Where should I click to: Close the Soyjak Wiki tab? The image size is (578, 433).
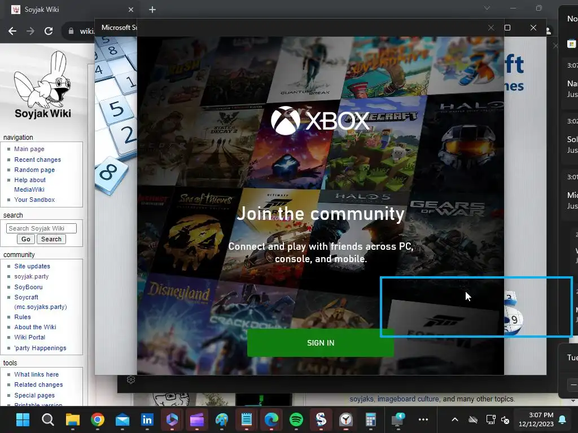[x=131, y=10]
